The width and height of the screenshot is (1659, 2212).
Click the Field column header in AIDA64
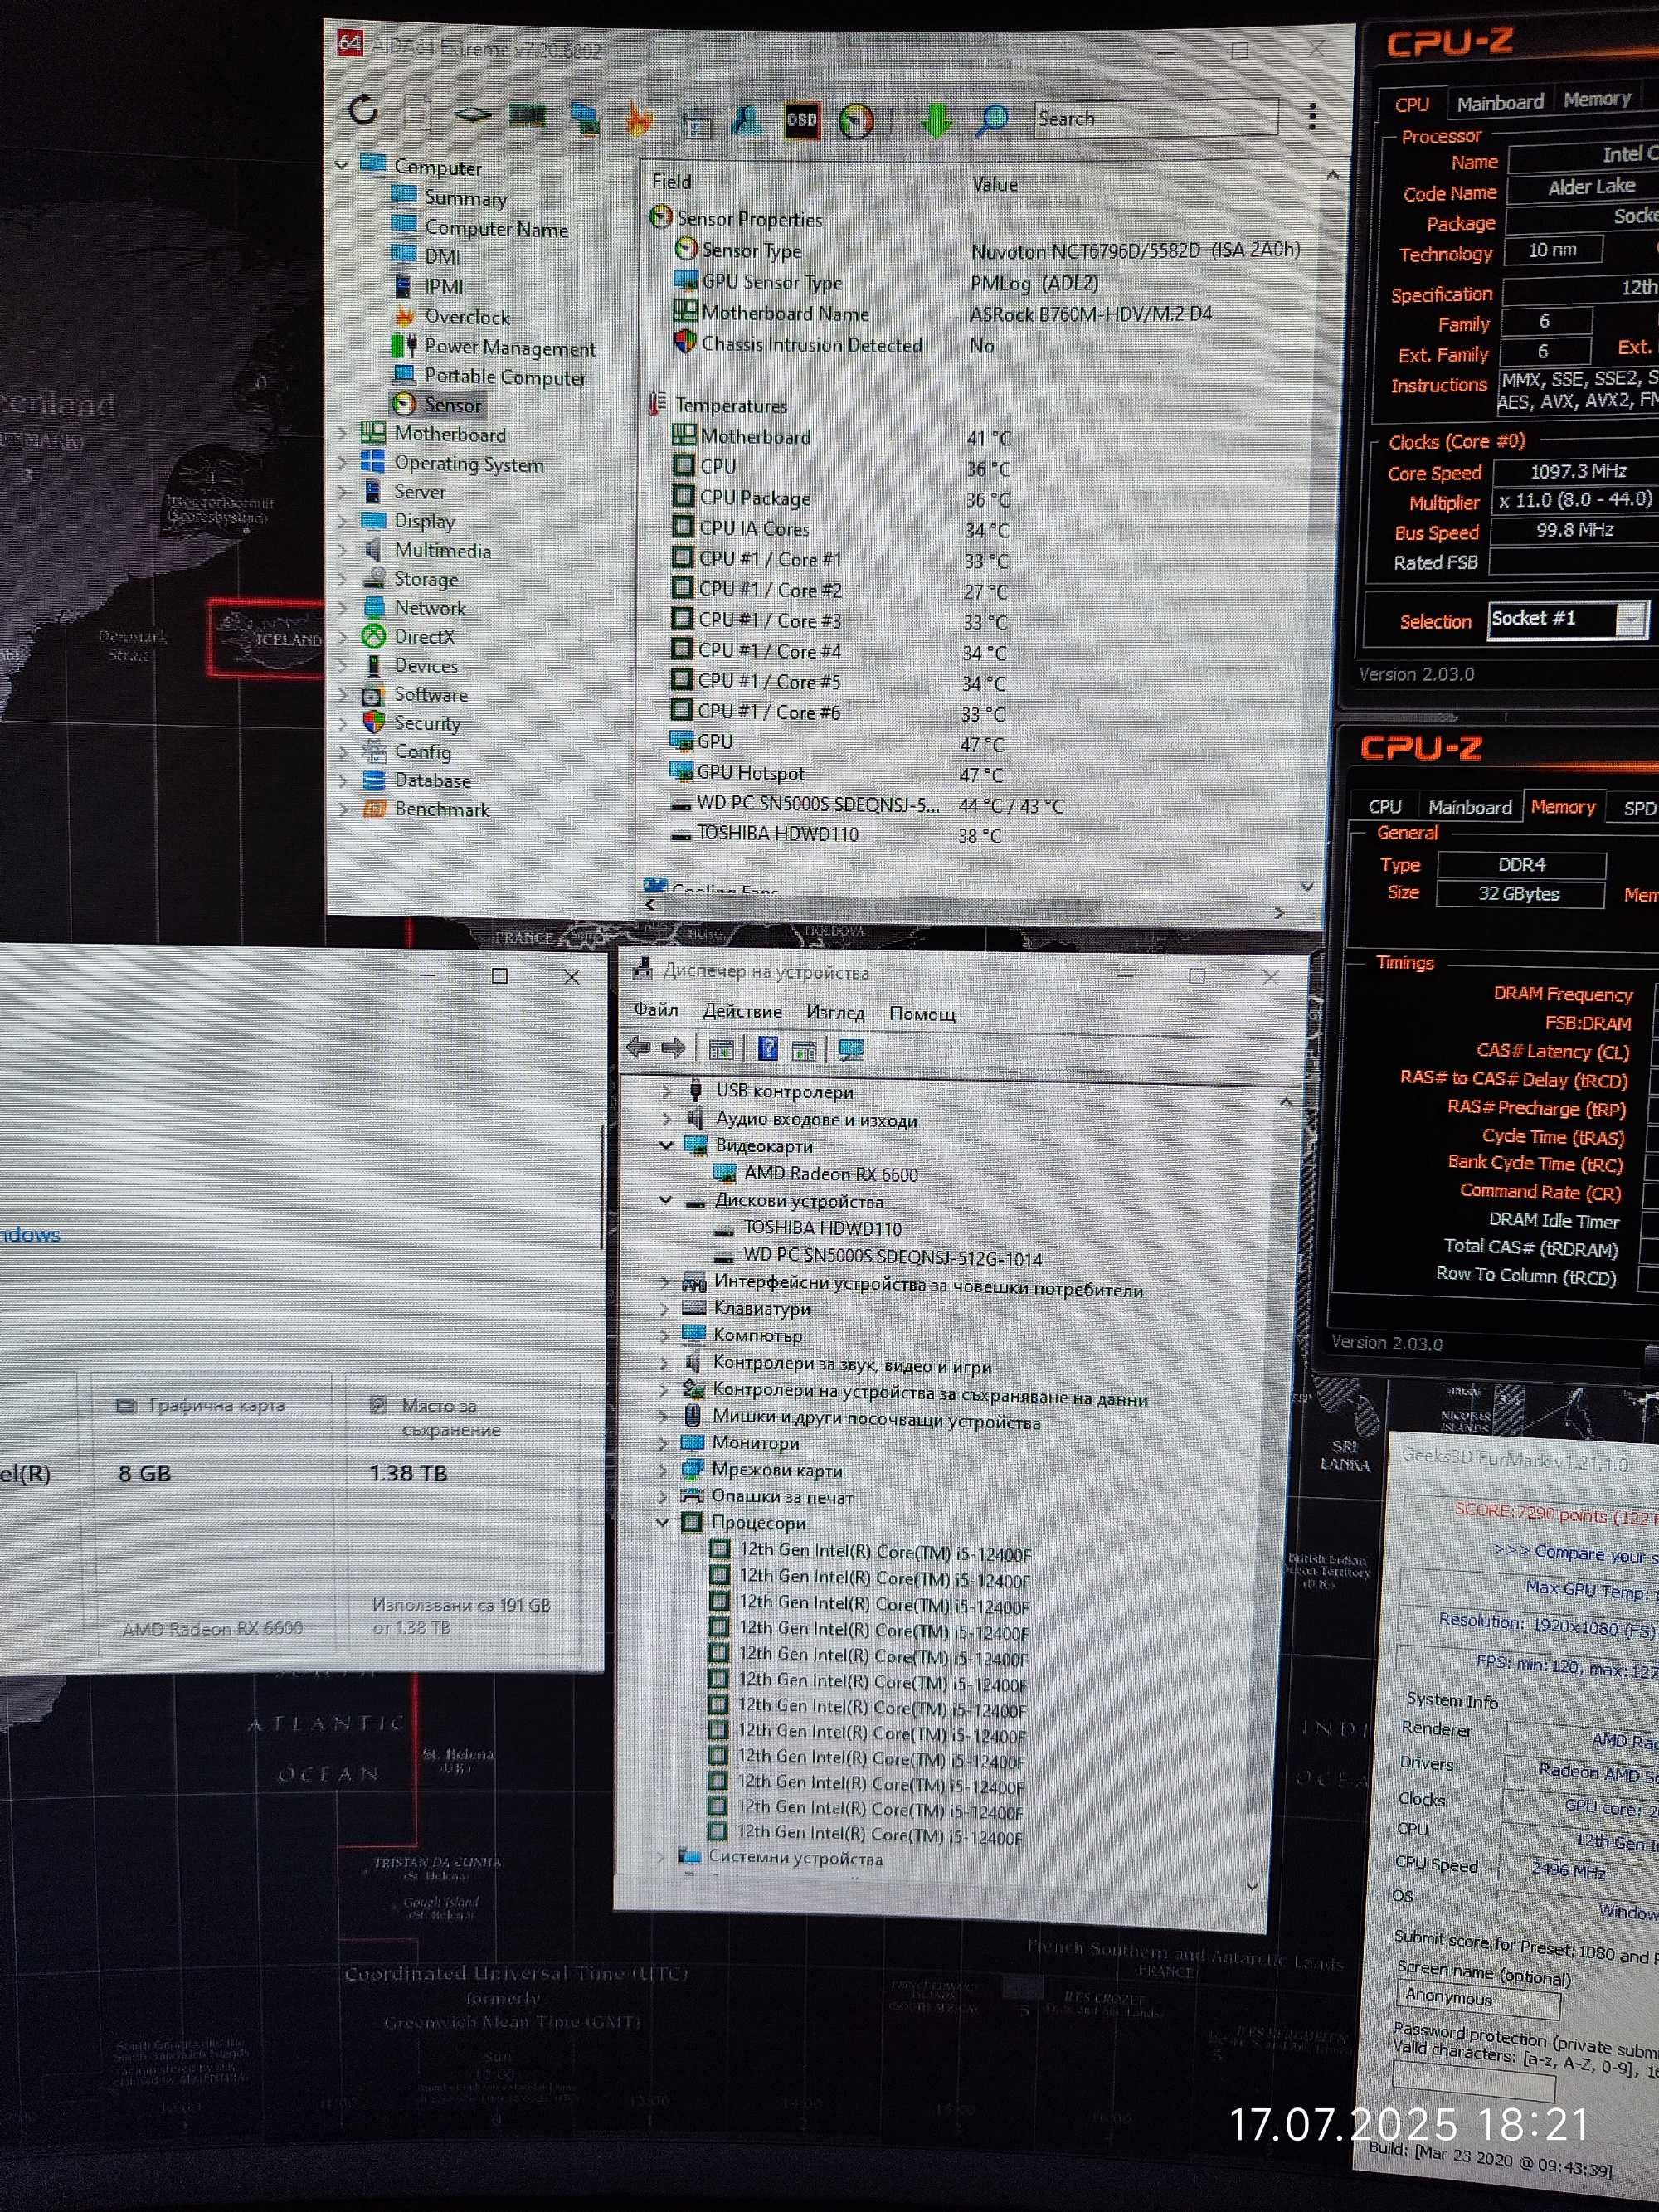coord(671,181)
